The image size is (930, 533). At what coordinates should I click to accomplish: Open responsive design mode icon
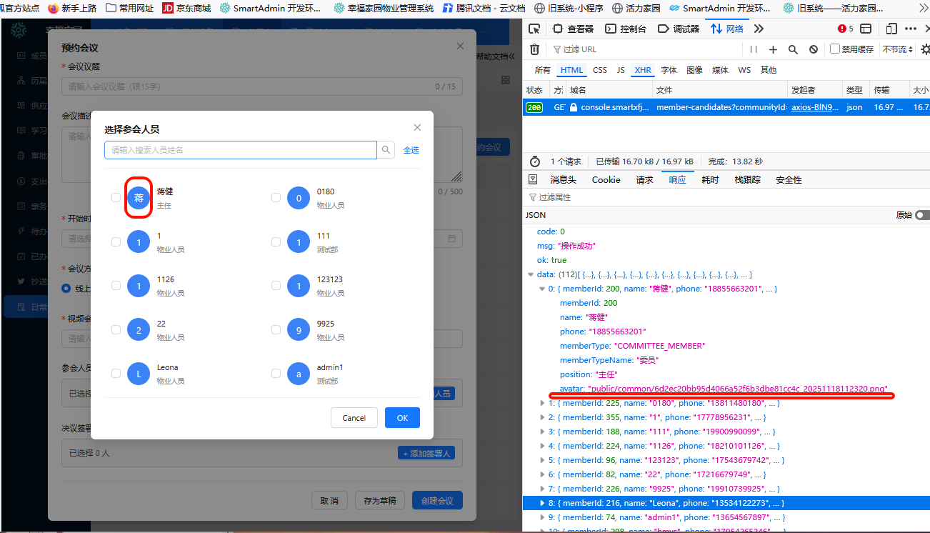point(891,29)
